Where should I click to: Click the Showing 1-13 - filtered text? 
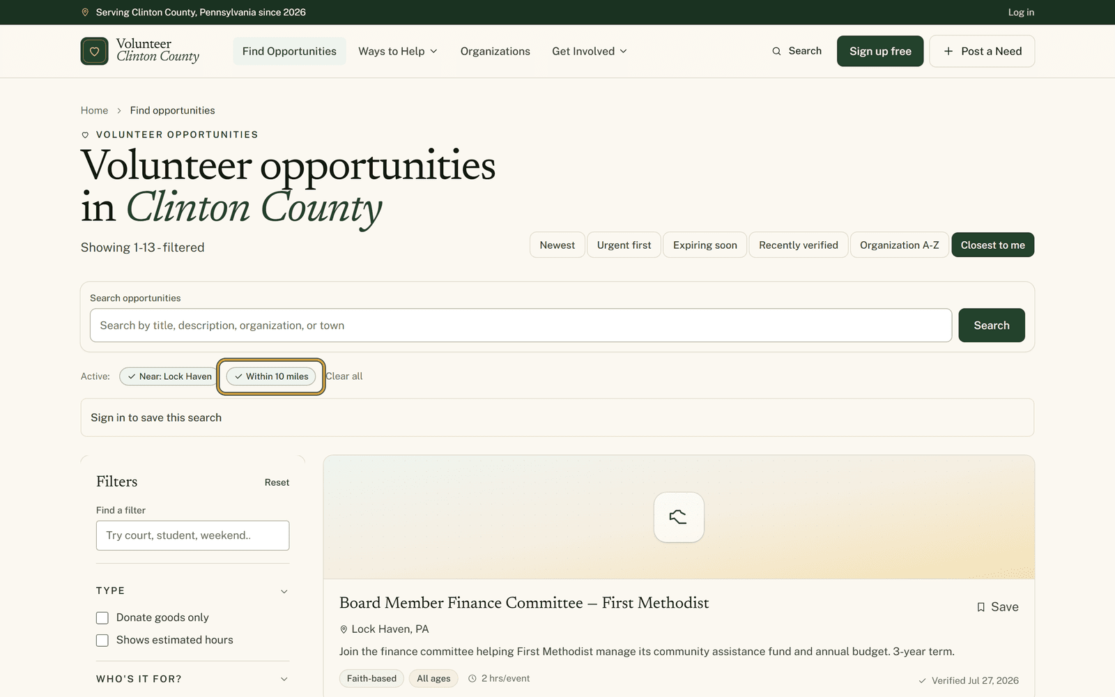click(142, 247)
